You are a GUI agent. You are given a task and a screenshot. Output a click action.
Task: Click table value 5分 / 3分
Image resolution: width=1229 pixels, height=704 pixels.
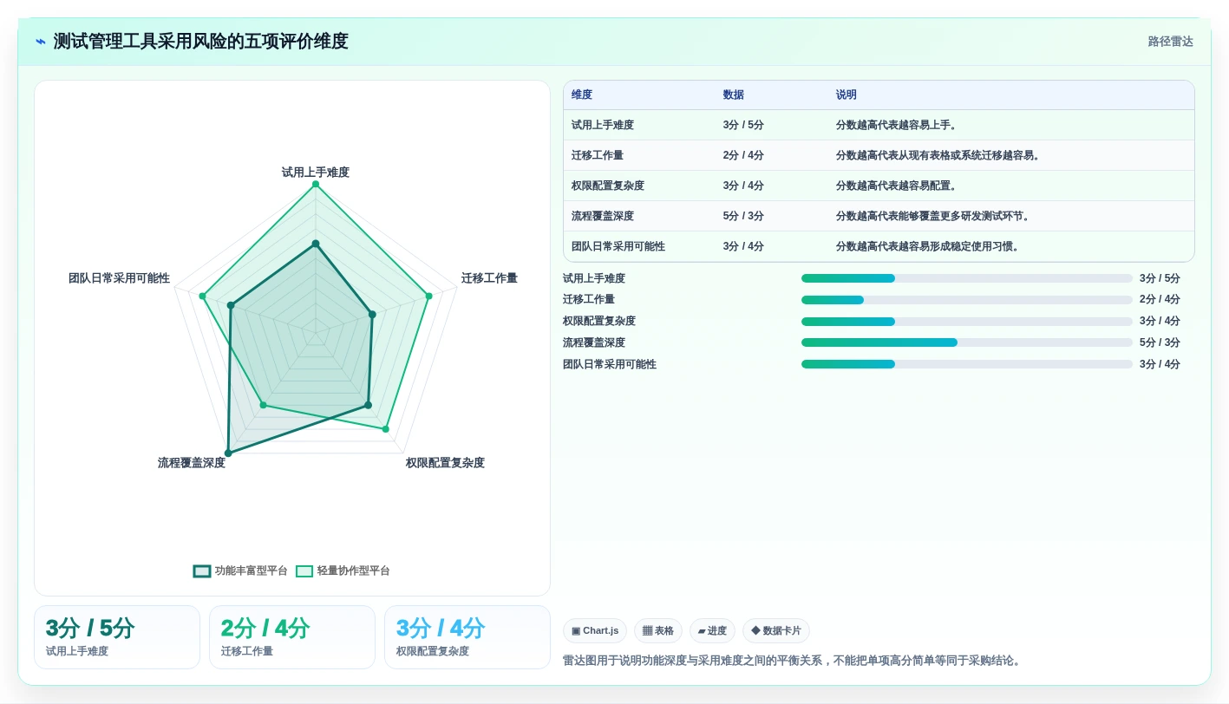(x=743, y=217)
